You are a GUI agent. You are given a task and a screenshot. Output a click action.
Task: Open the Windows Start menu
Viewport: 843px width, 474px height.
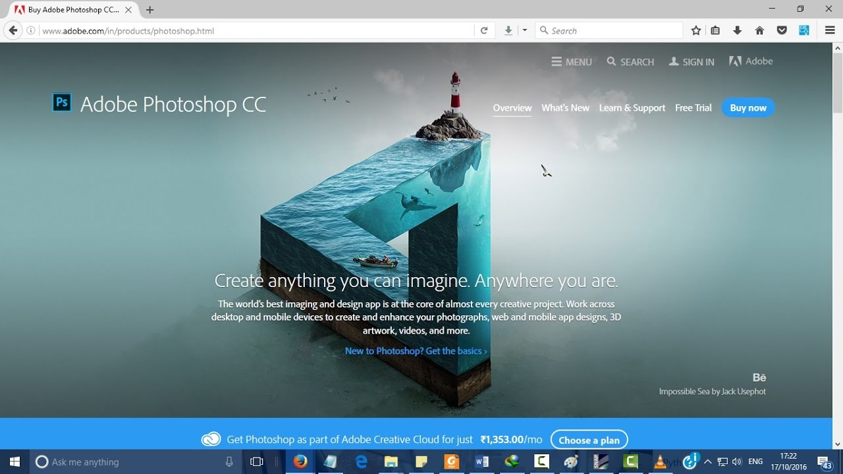tap(14, 461)
